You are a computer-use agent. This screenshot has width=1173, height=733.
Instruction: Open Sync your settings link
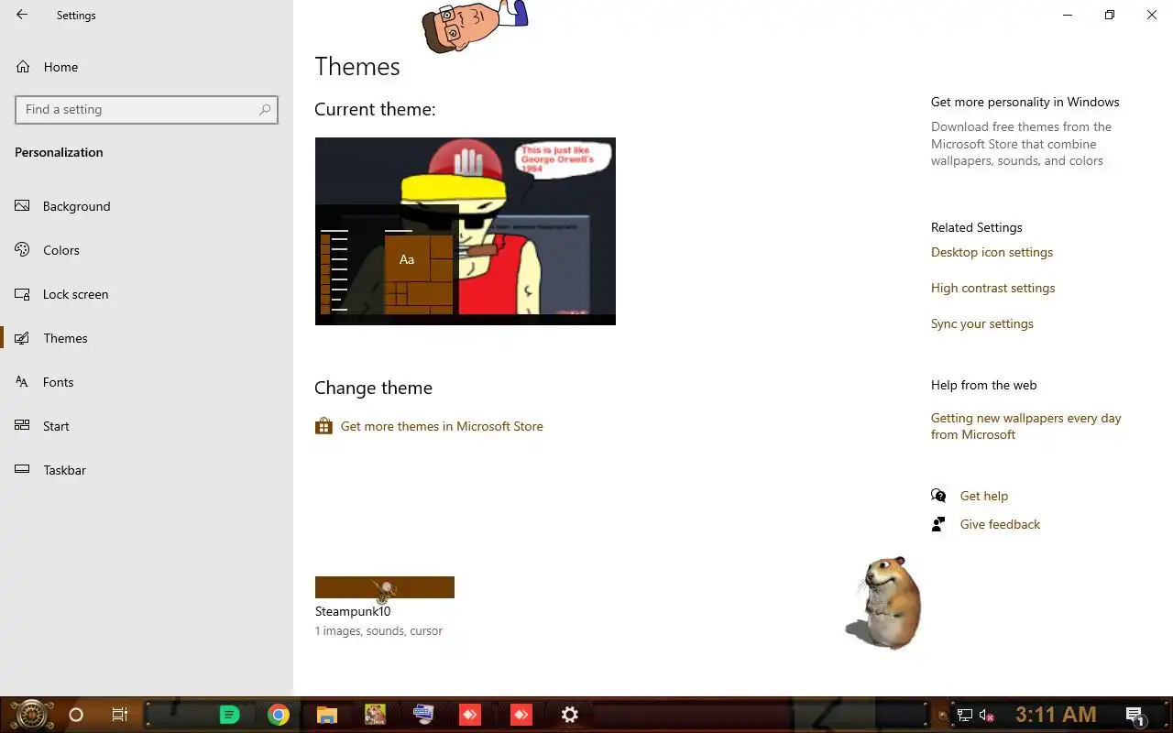tap(981, 323)
